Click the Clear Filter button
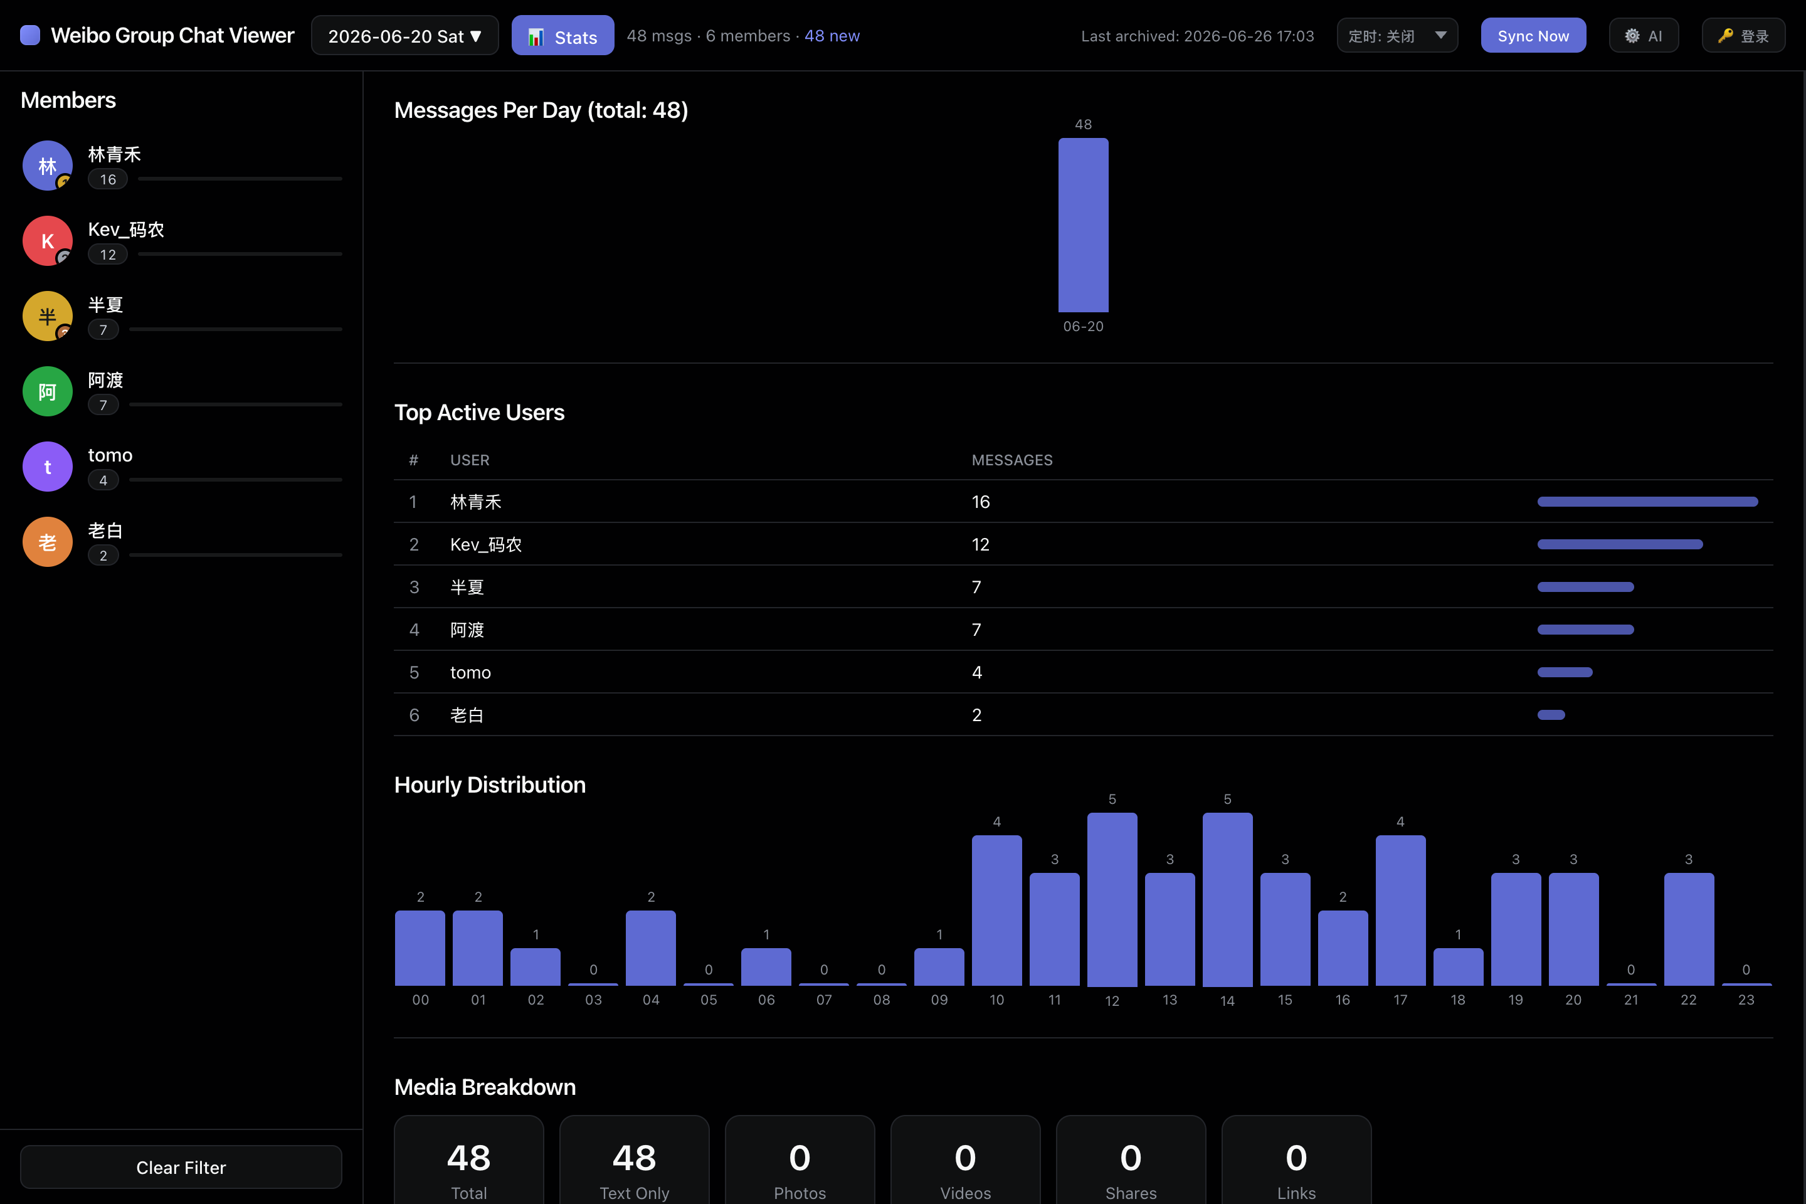This screenshot has width=1806, height=1204. click(x=181, y=1167)
